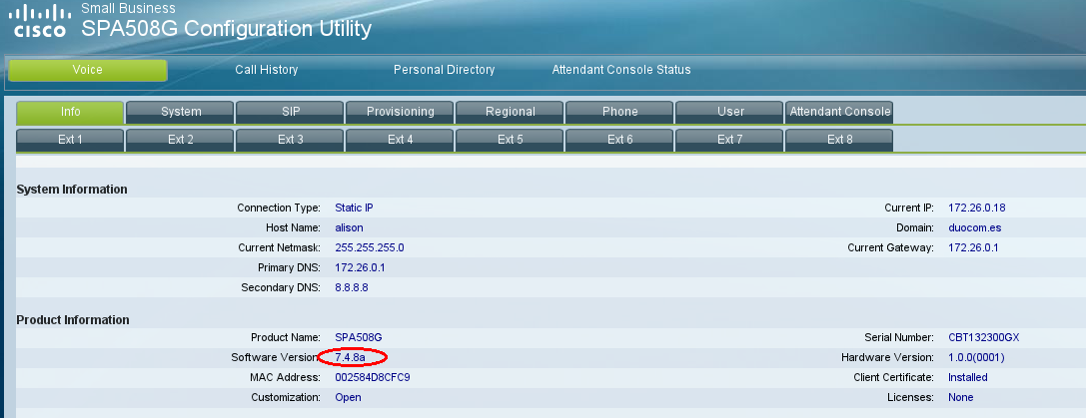Open the Voice top menu

[x=88, y=70]
